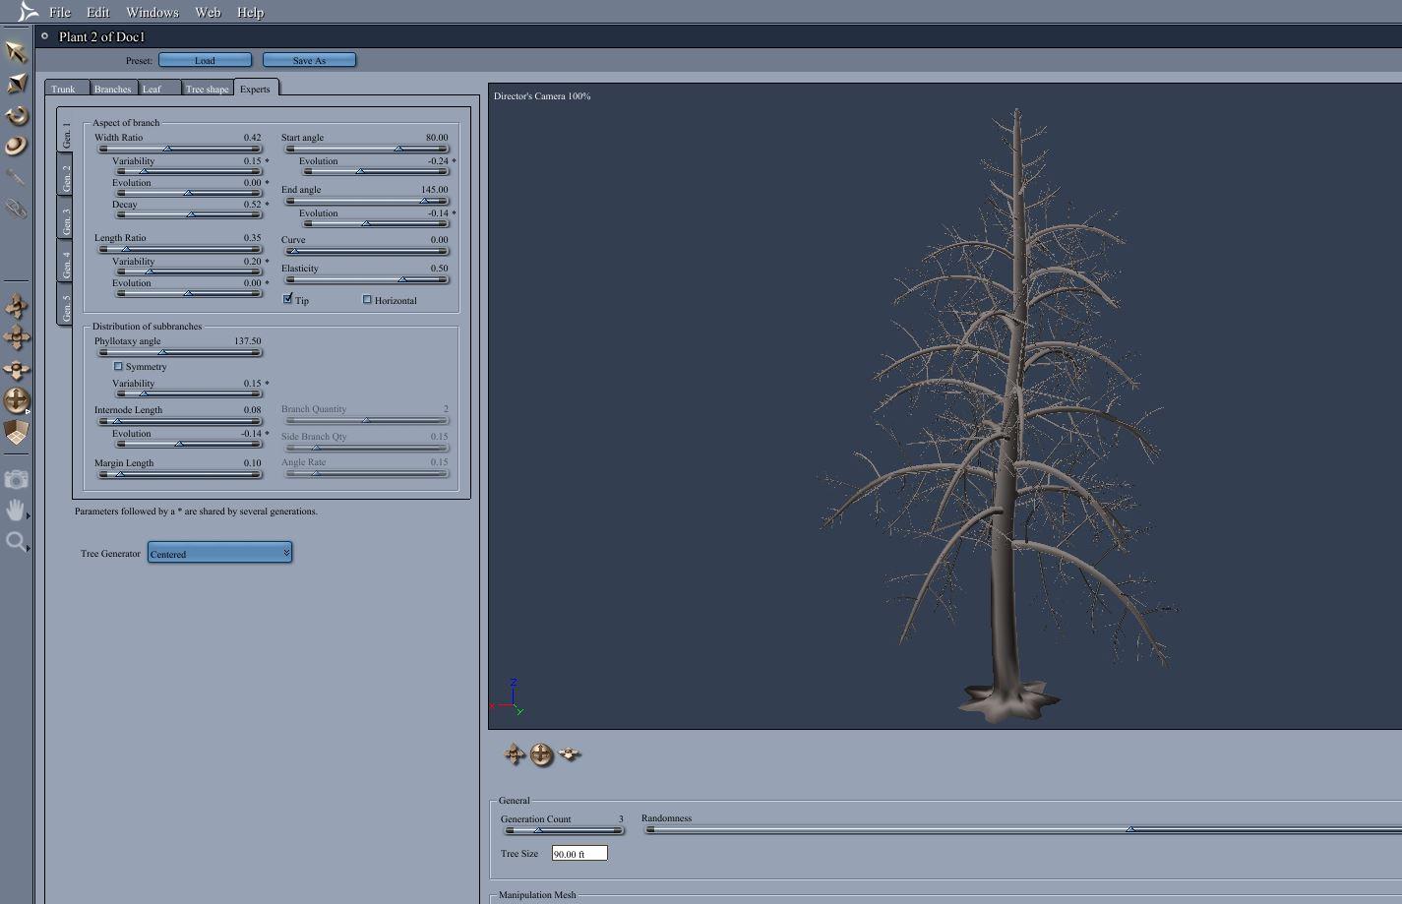The image size is (1402, 904).
Task: Select the ringed-sphere universal manipulator tool
Action: point(16,146)
